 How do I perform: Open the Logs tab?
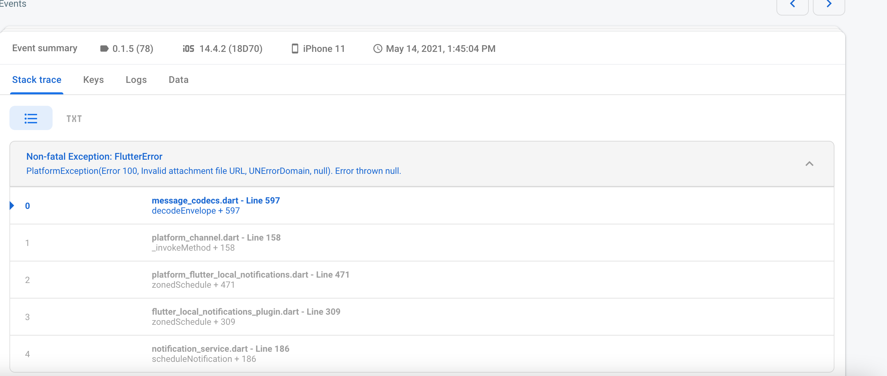(136, 80)
